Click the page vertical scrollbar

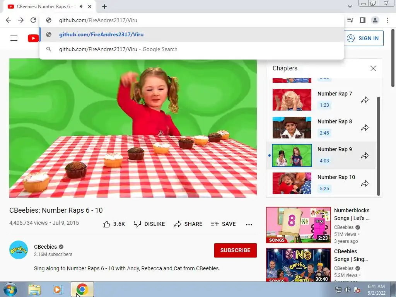click(x=393, y=58)
